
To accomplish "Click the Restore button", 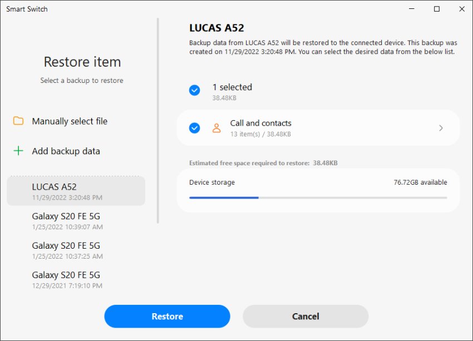I will (x=167, y=316).
